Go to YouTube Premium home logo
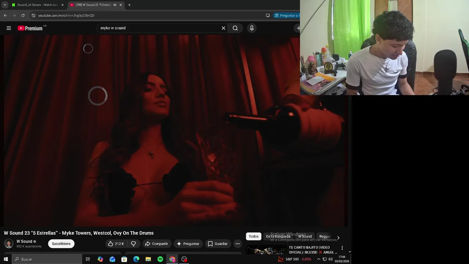 [30, 28]
